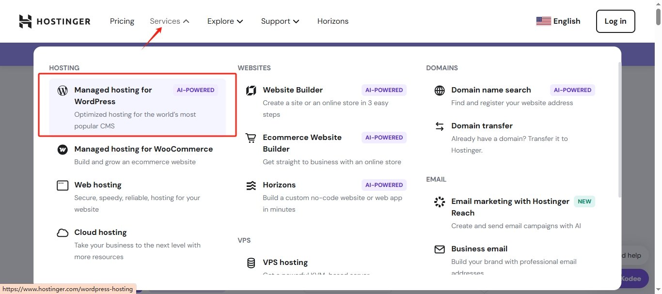
Task: Click the Business email envelope icon
Action: click(x=440, y=249)
